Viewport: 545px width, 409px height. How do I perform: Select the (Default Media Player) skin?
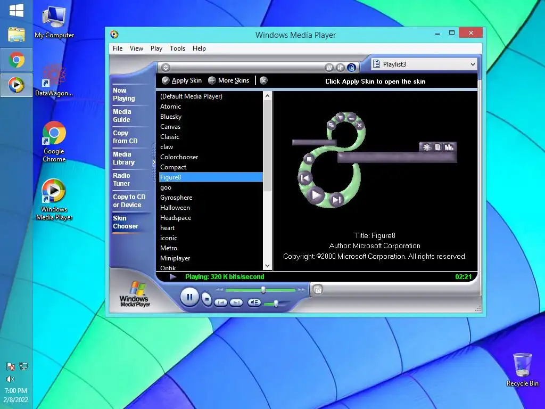click(211, 96)
